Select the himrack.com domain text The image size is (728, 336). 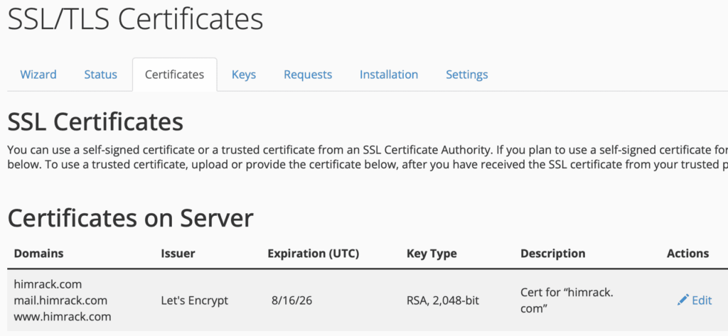(x=48, y=283)
